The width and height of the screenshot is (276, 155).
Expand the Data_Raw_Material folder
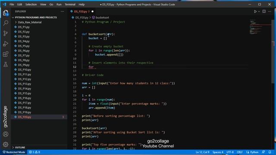tap(30, 22)
